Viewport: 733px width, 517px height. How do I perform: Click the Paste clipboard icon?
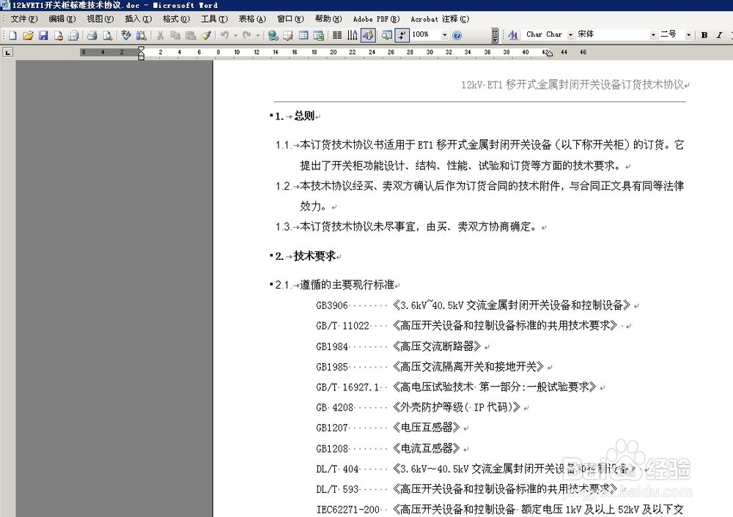pos(191,35)
